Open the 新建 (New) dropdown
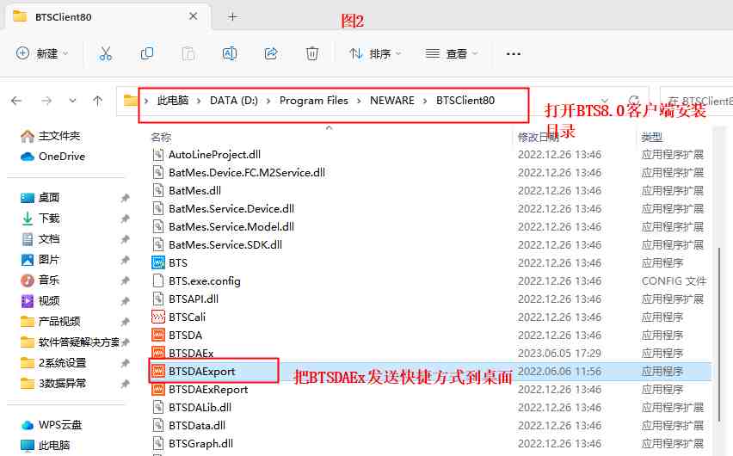Viewport: 733px width, 456px height. pyautogui.click(x=41, y=54)
